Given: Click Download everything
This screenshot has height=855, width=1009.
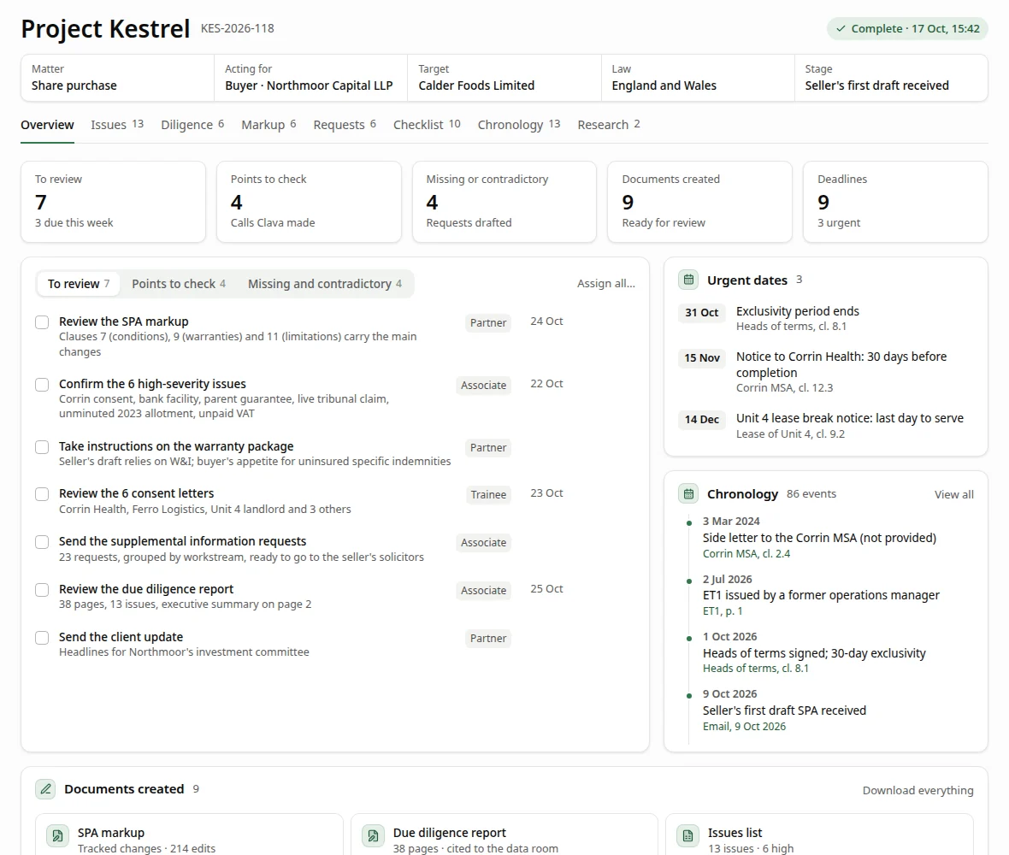Looking at the screenshot, I should [918, 790].
